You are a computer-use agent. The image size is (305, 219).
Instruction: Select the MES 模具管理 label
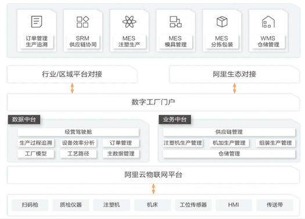[x=175, y=41]
